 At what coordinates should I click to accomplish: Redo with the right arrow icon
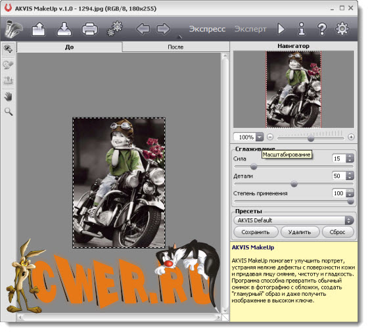click(164, 29)
